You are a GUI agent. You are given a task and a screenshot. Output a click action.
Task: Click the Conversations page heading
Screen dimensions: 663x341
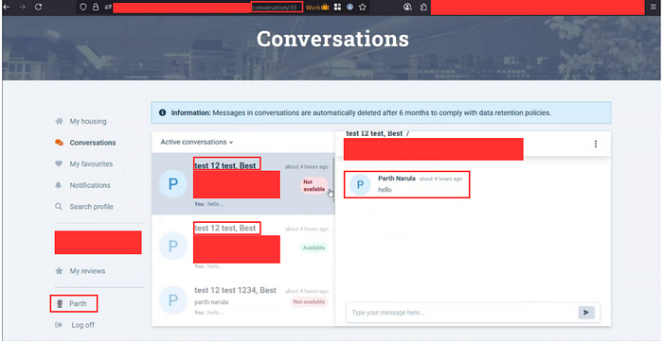[332, 39]
